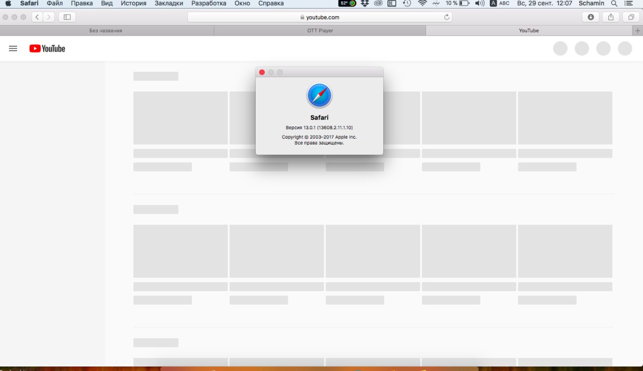Switch to the Без названия tab
The width and height of the screenshot is (643, 371).
(106, 31)
